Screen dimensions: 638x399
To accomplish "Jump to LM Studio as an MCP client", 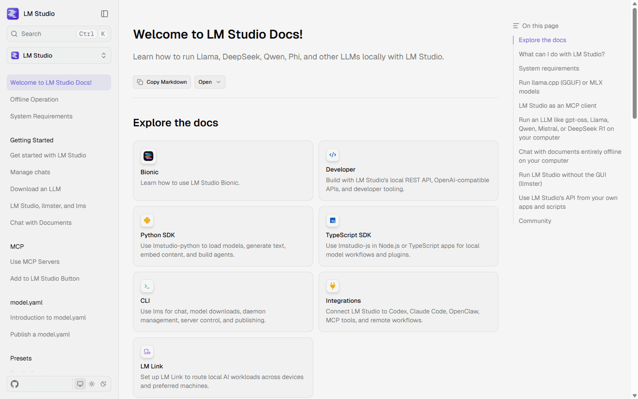I will pos(557,106).
